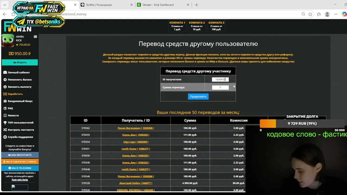The image size is (347, 195).
Task: Open rostik faster link in row 378548
Action: (x=136, y=170)
